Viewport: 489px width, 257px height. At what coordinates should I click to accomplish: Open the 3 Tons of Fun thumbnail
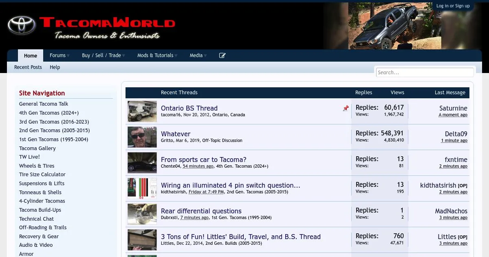(142, 240)
